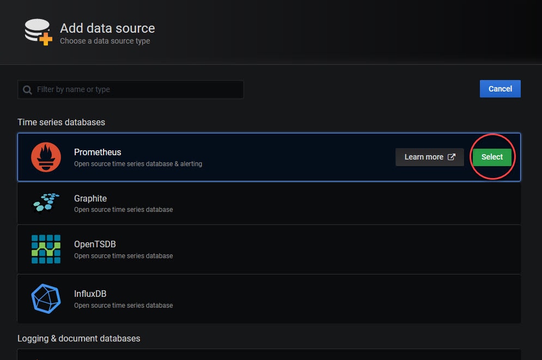
Task: Click the magnifying glass search icon
Action: [27, 90]
